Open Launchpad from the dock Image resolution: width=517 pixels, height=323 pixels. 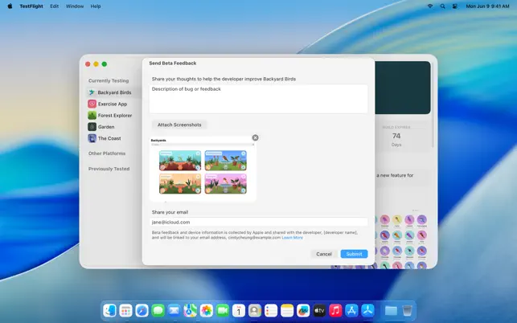[x=126, y=310]
